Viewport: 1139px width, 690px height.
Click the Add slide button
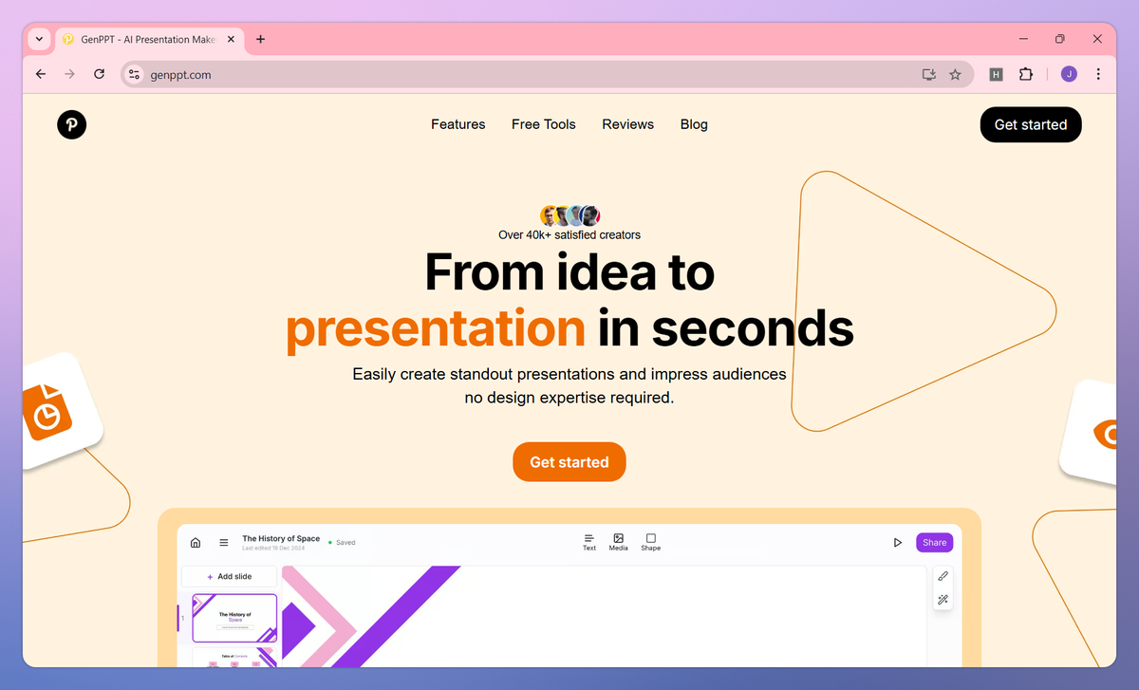coord(229,576)
